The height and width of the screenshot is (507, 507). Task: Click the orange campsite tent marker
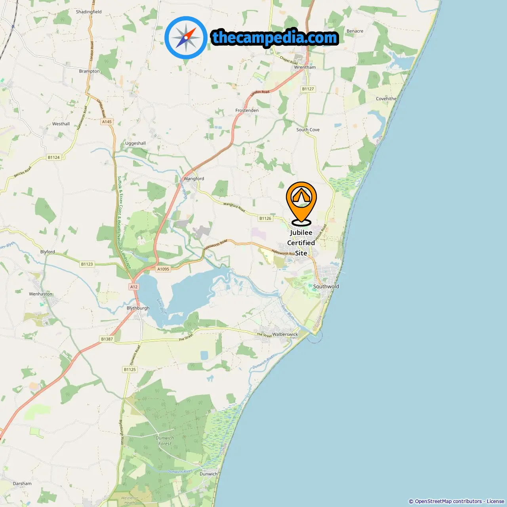coord(301,204)
